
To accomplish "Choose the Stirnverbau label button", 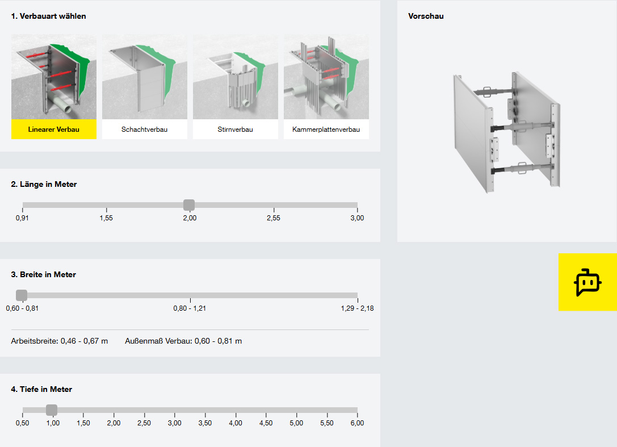I will (236, 129).
